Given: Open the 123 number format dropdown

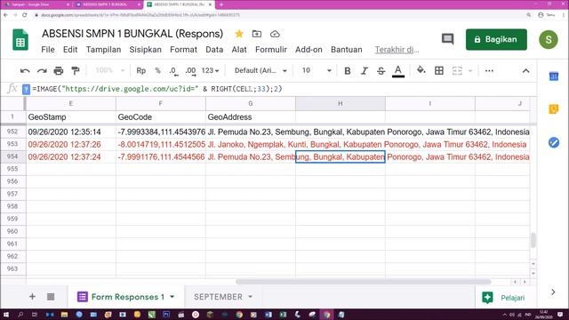Looking at the screenshot, I should click(x=210, y=70).
